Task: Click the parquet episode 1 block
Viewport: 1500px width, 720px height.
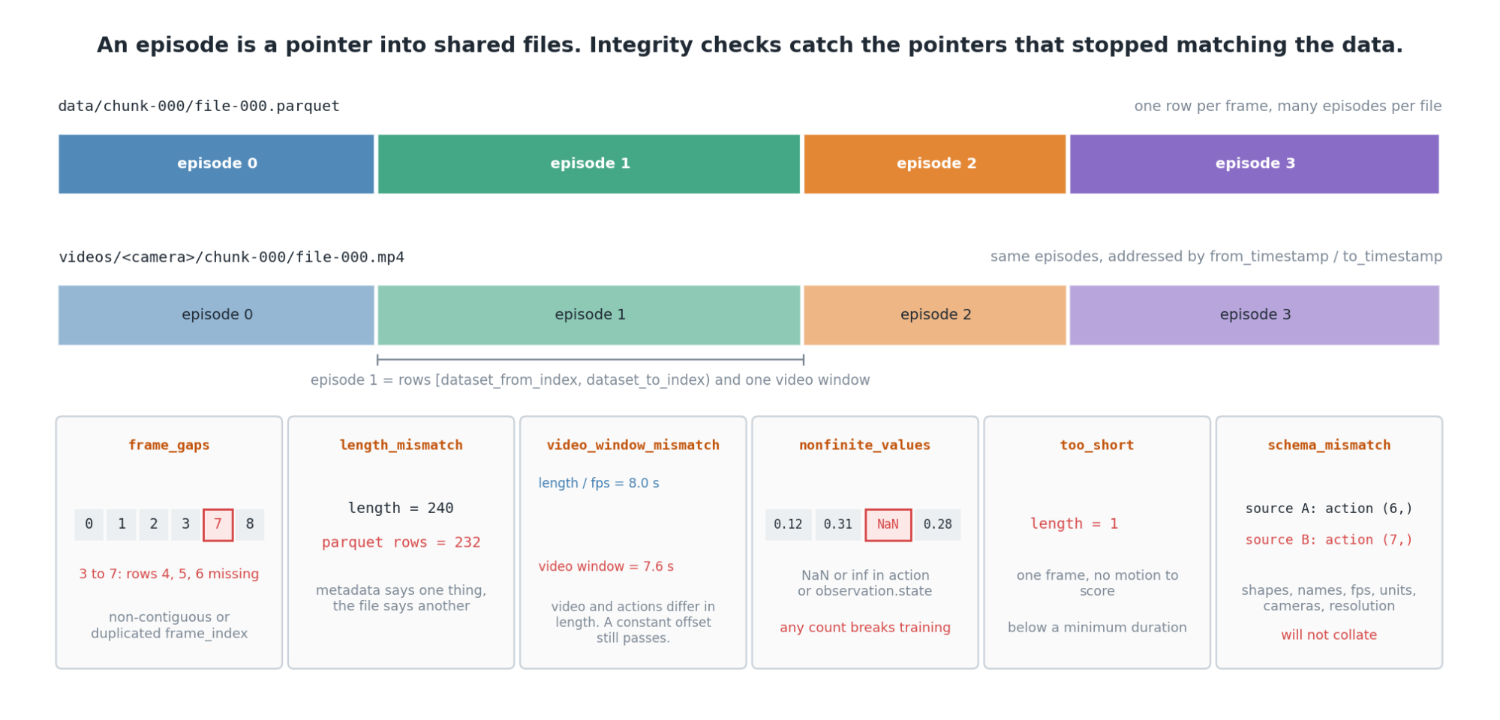Action: click(589, 163)
